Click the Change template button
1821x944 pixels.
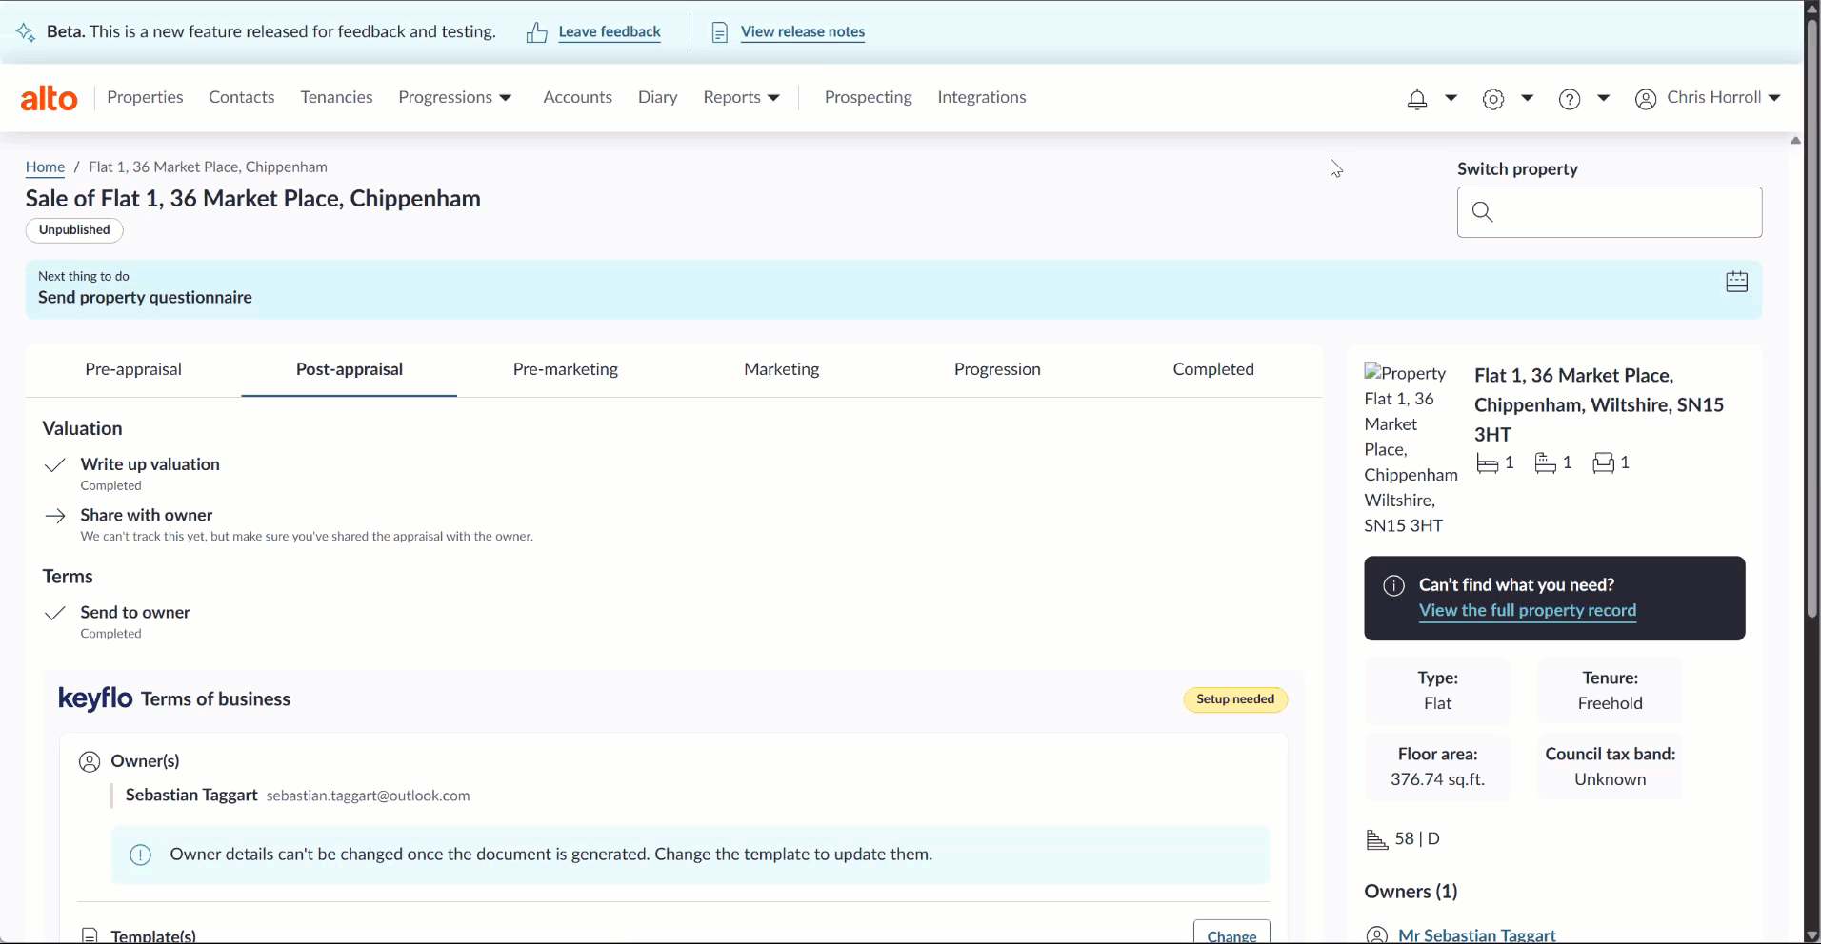point(1231,933)
